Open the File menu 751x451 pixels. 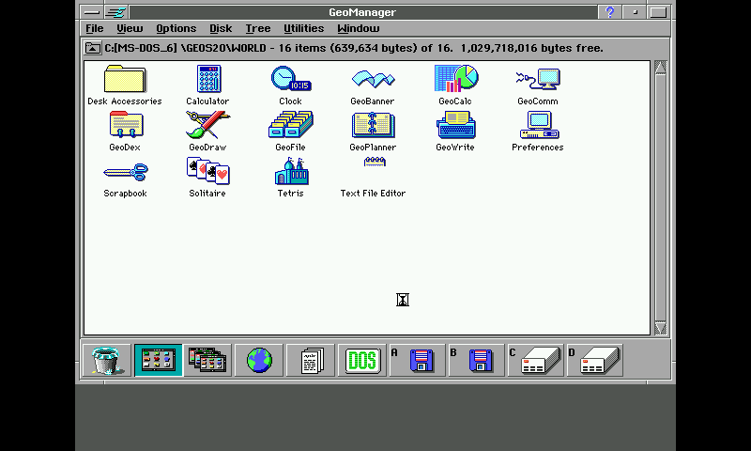coord(95,28)
